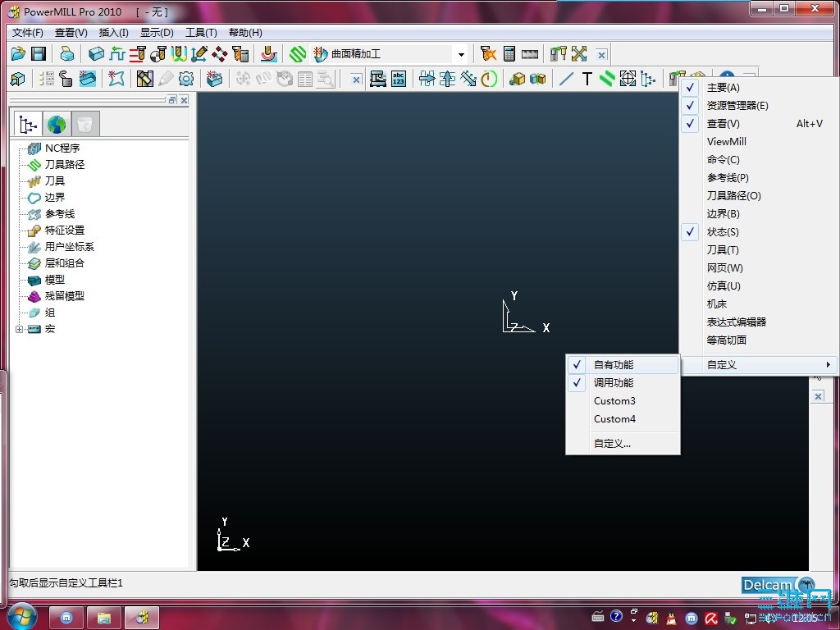Image resolution: width=840 pixels, height=630 pixels.
Task: Open the 查看(V) menu in menu bar
Action: [x=71, y=33]
